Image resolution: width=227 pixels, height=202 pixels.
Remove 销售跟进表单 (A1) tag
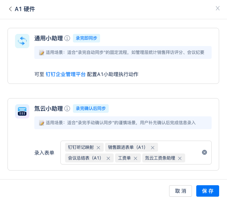[x=153, y=147]
